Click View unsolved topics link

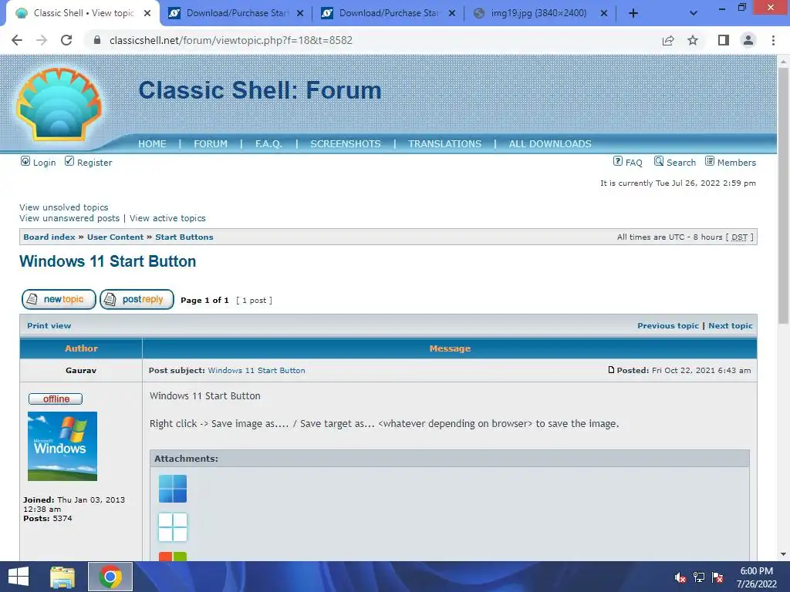64,207
